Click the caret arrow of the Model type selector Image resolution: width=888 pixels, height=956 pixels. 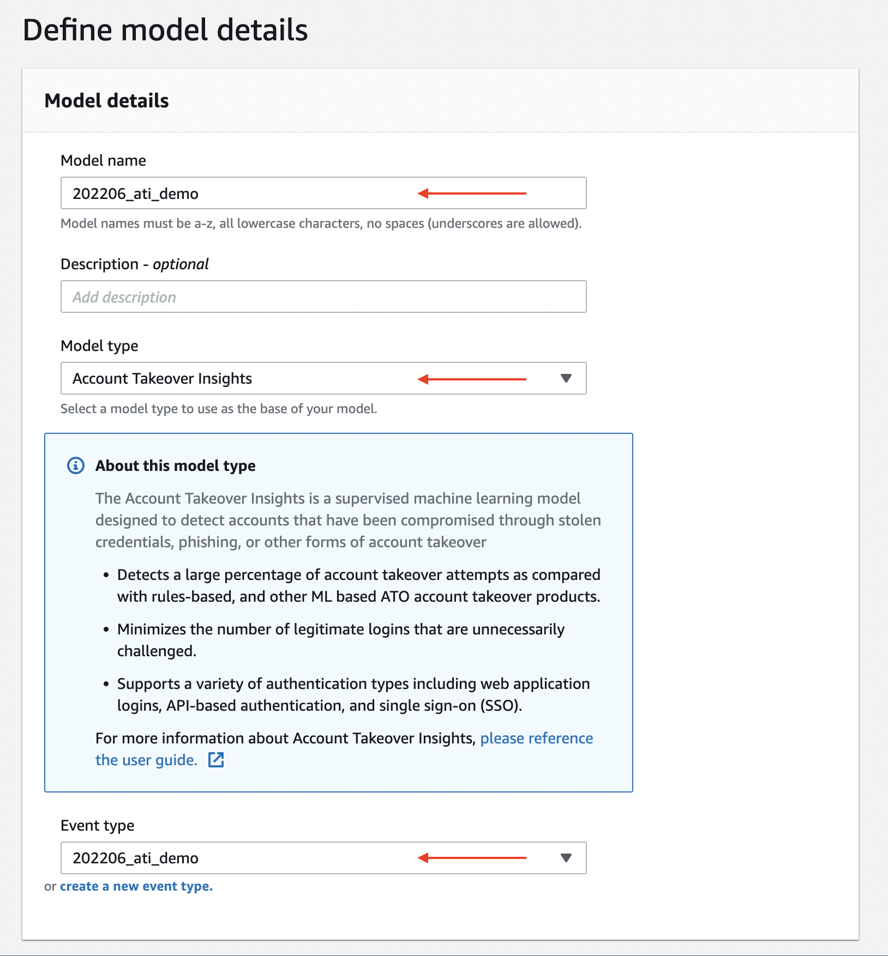[x=566, y=378]
